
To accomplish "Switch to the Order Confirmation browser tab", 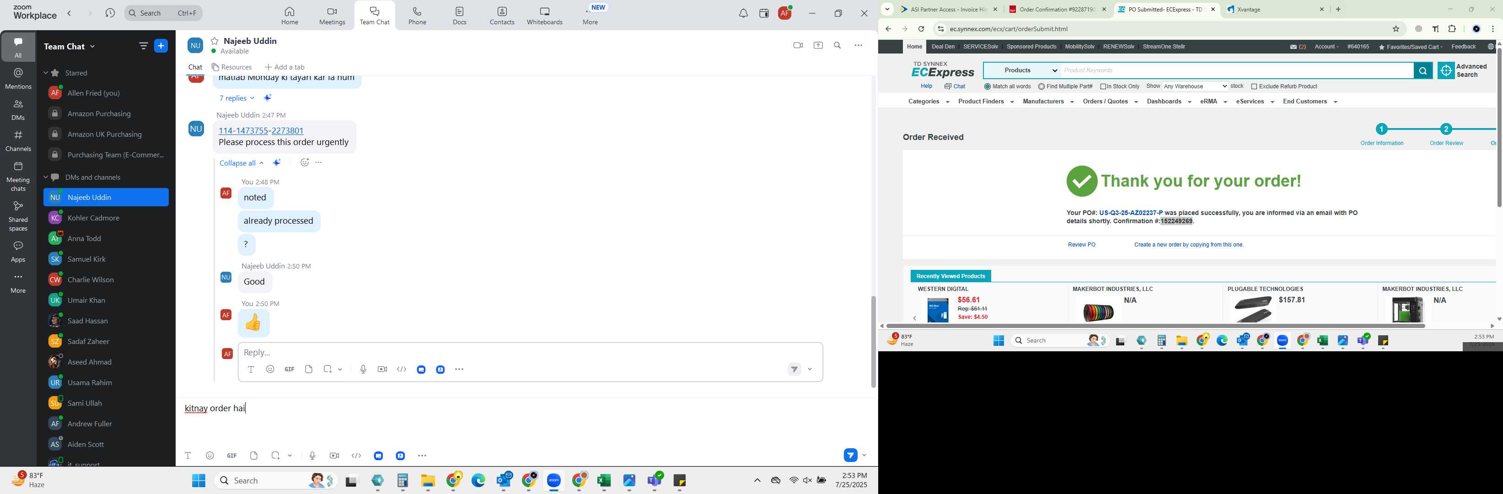I will pyautogui.click(x=1057, y=9).
